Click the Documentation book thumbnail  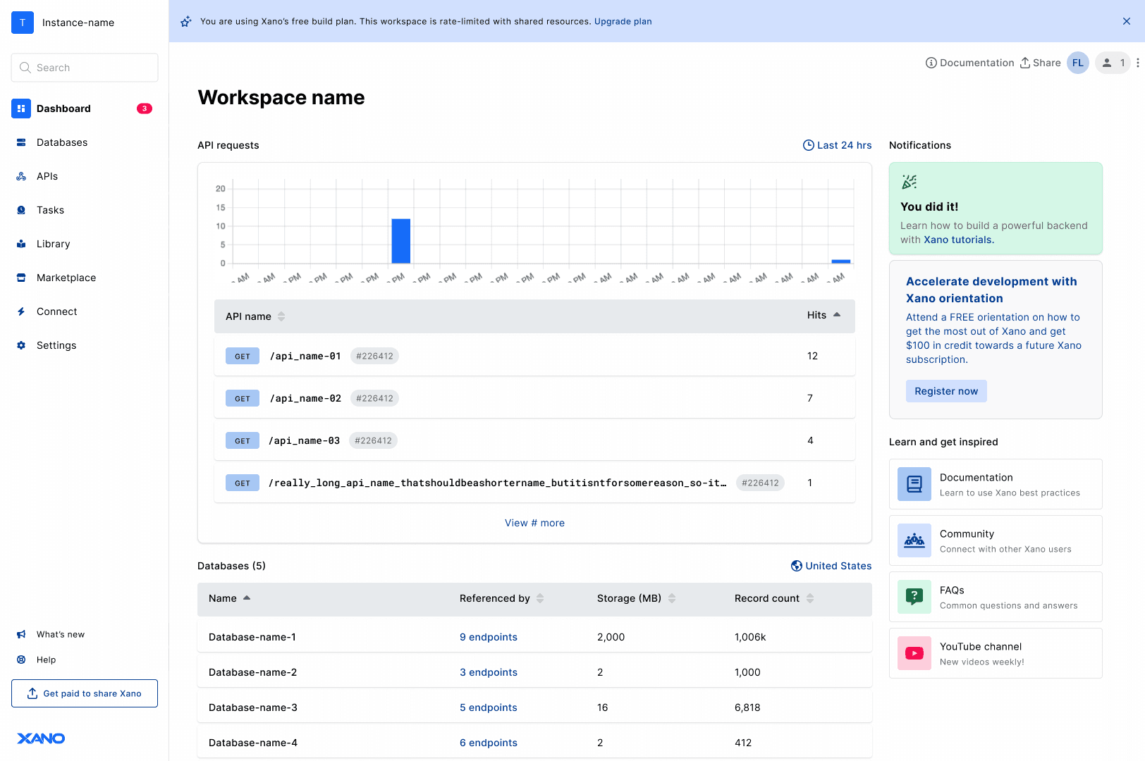tap(914, 484)
